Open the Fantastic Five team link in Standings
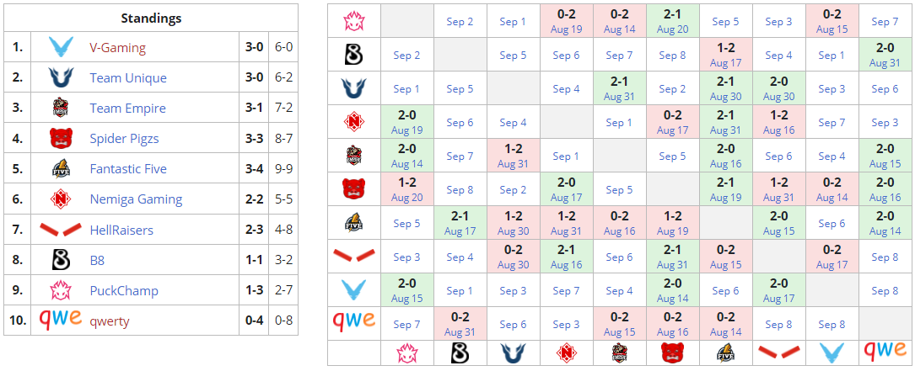Image resolution: width=915 pixels, height=371 pixels. coord(128,169)
